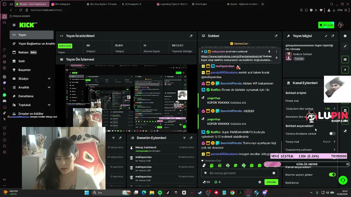Open Spotify from the taskbar
Screen dimensions: 351x197
pyautogui.click(x=160, y=193)
